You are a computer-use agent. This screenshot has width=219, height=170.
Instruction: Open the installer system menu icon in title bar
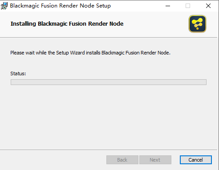4,6
